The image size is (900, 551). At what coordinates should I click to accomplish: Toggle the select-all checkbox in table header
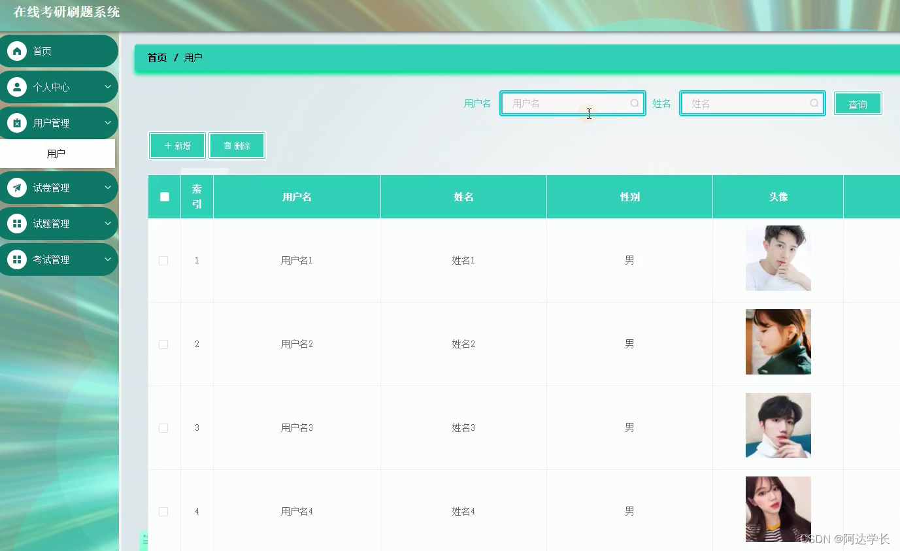pyautogui.click(x=163, y=196)
